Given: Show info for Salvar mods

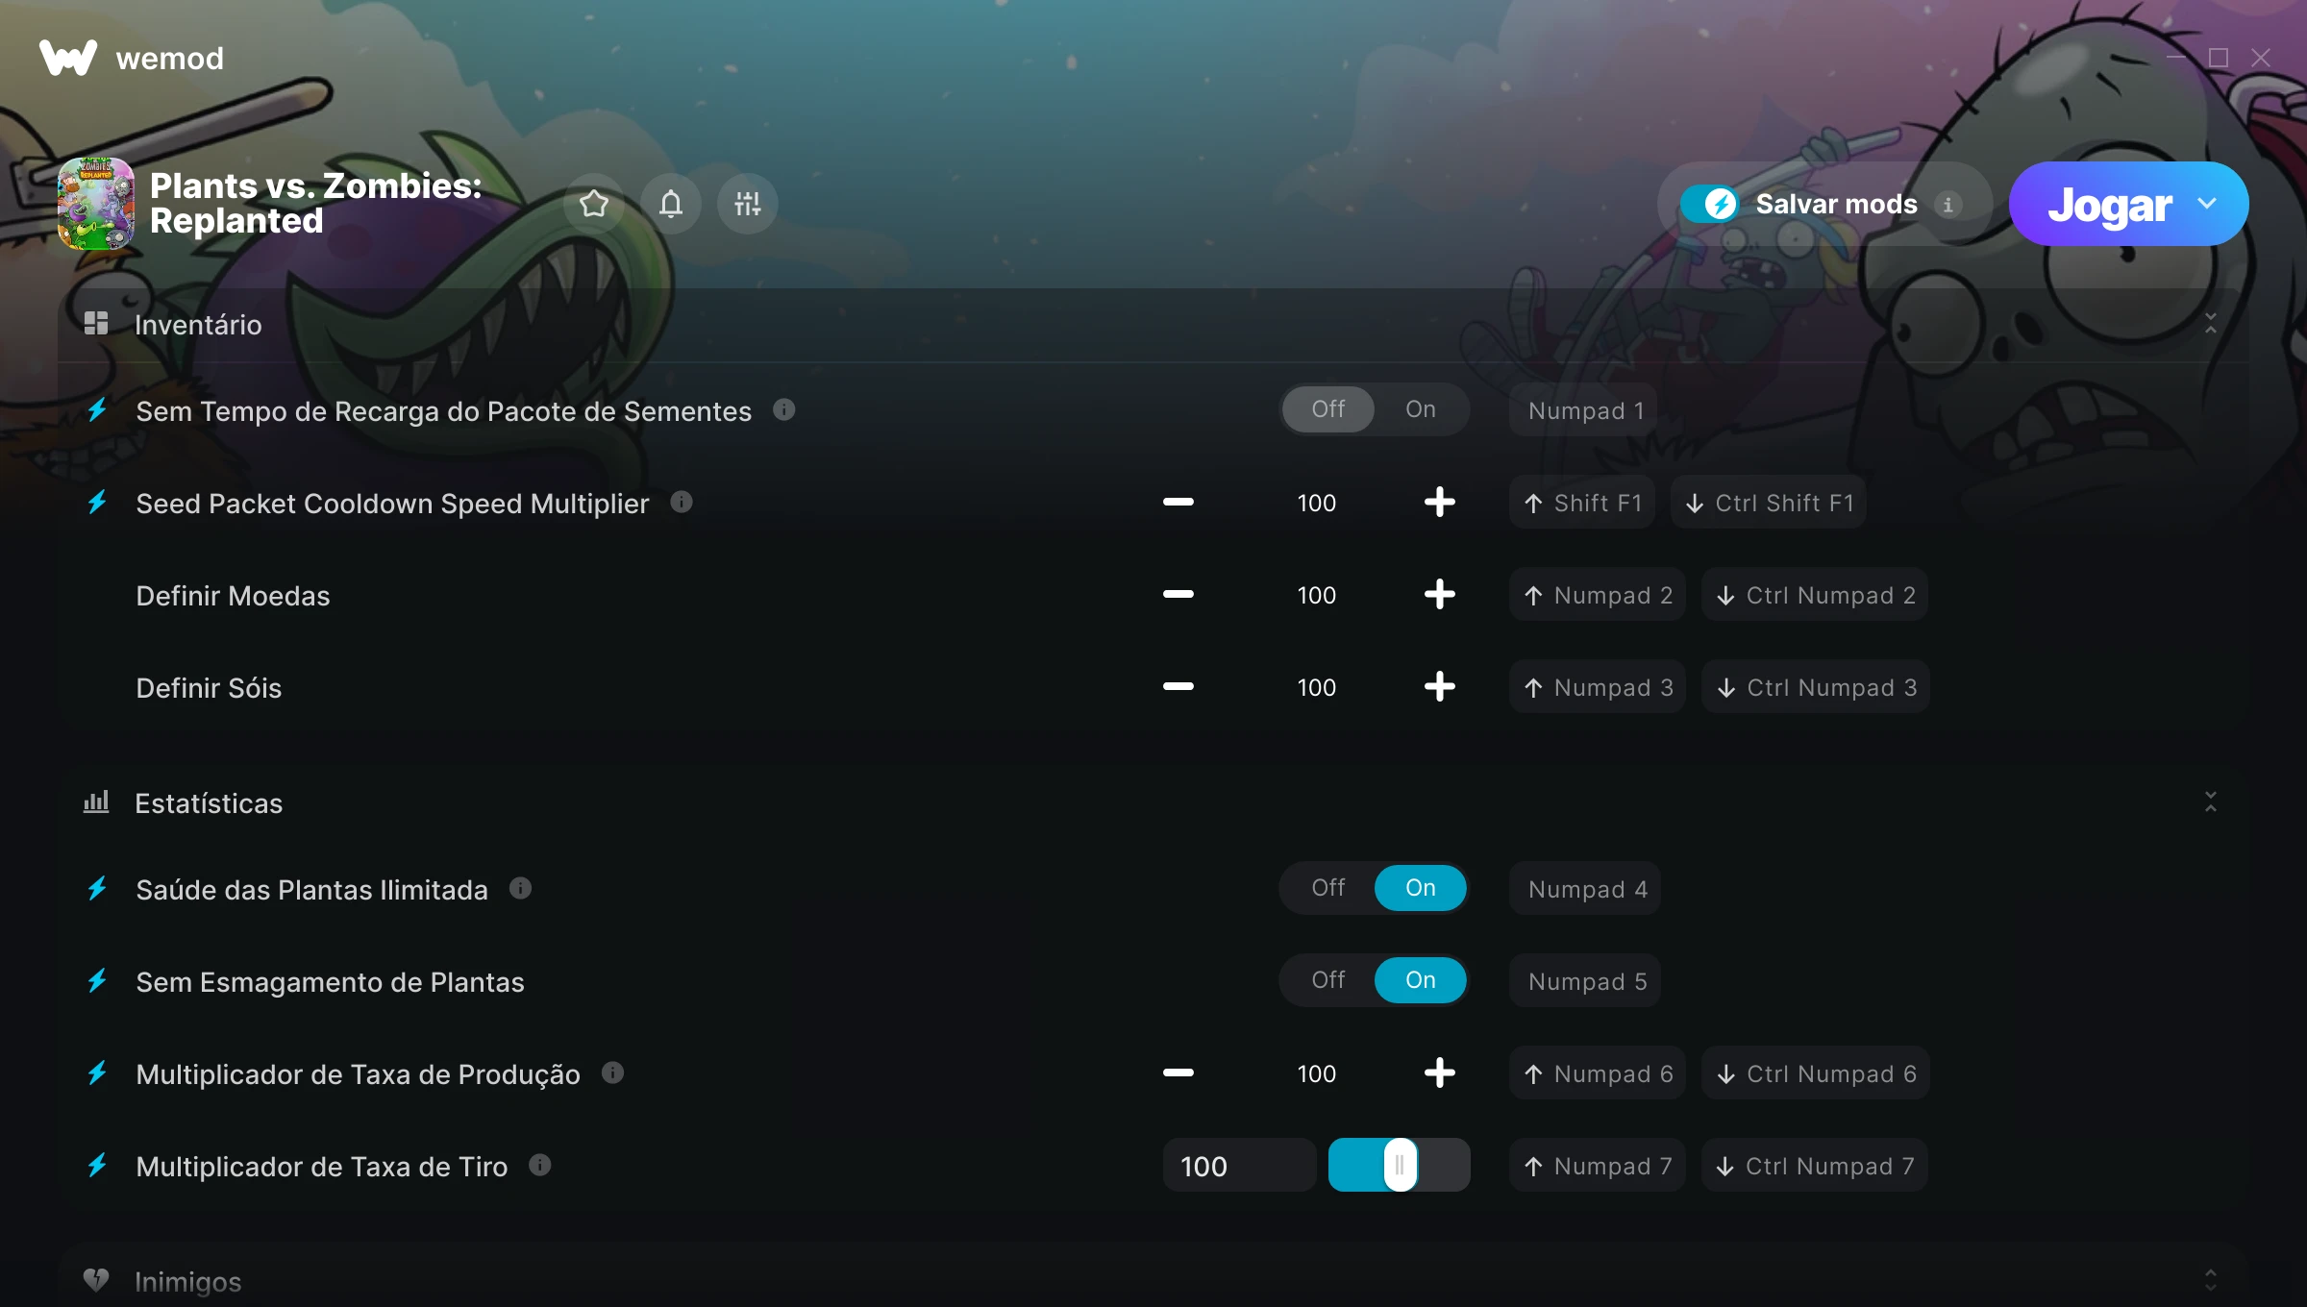Looking at the screenshot, I should point(1948,205).
